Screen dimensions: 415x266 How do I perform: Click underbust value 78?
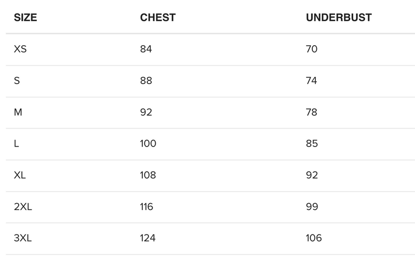pos(312,112)
